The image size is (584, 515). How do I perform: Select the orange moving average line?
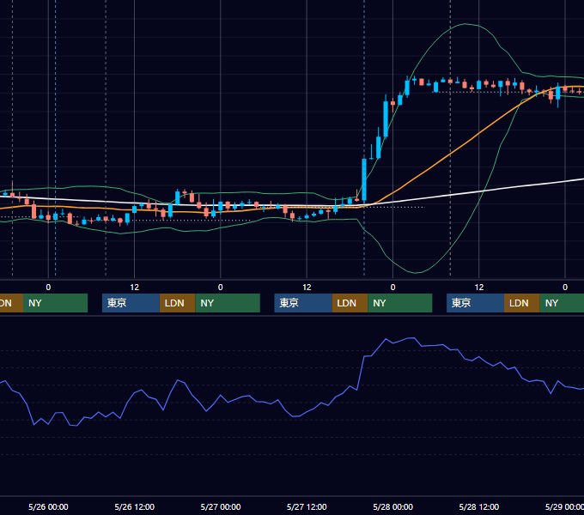tap(451, 154)
